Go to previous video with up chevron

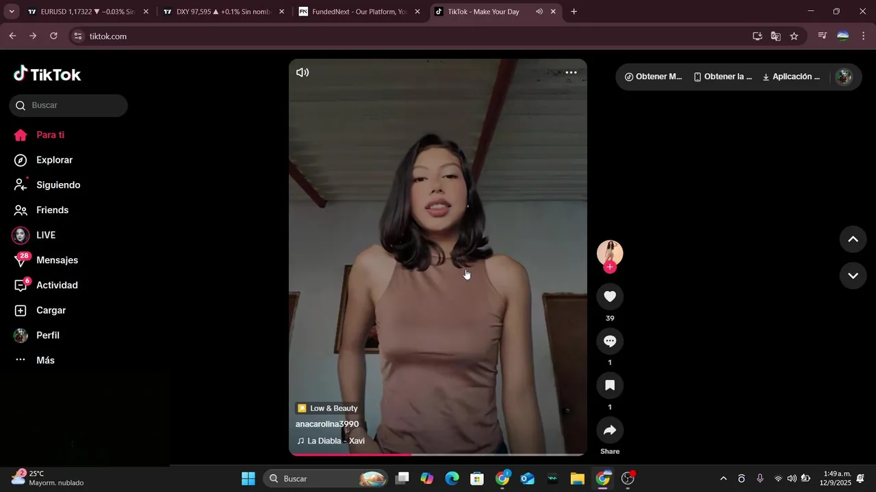coord(853,239)
